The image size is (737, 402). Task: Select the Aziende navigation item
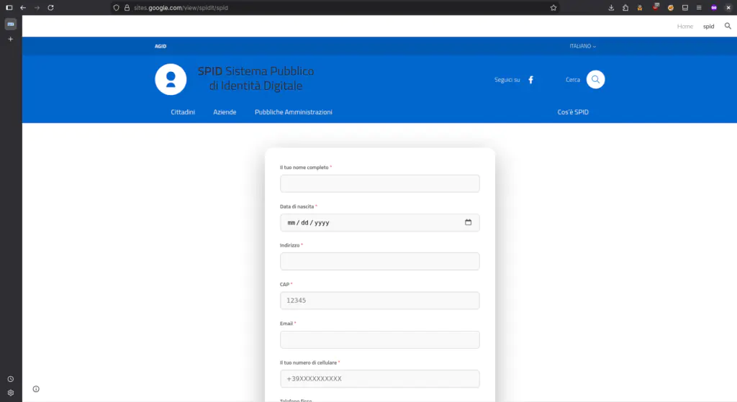click(x=225, y=112)
